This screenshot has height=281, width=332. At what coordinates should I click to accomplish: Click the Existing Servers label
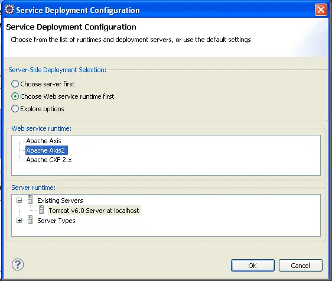pyautogui.click(x=60, y=201)
